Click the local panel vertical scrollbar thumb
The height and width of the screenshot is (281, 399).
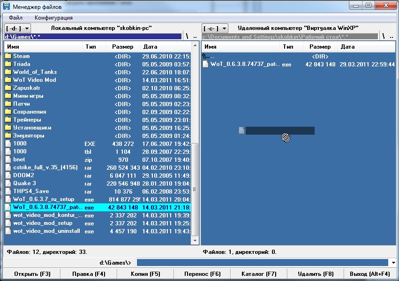point(195,189)
